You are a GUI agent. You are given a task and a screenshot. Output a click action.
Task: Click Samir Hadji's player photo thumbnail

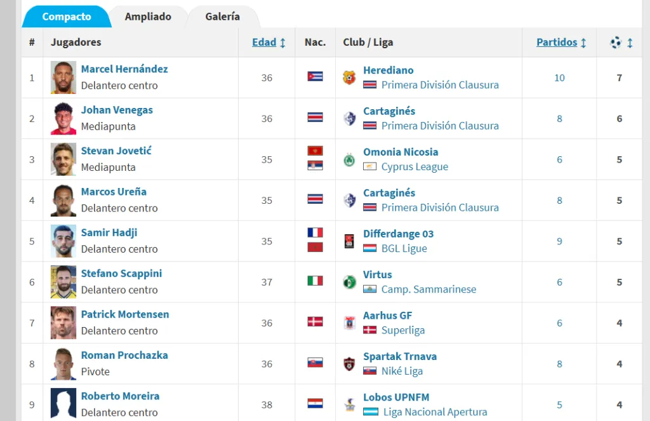point(63,241)
